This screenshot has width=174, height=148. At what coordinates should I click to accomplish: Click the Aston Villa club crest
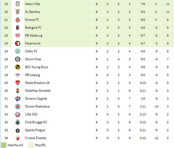tap(18, 4)
